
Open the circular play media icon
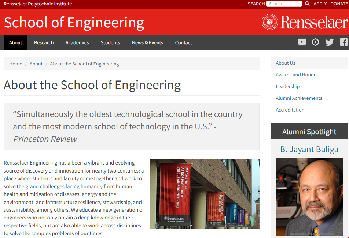(x=315, y=42)
